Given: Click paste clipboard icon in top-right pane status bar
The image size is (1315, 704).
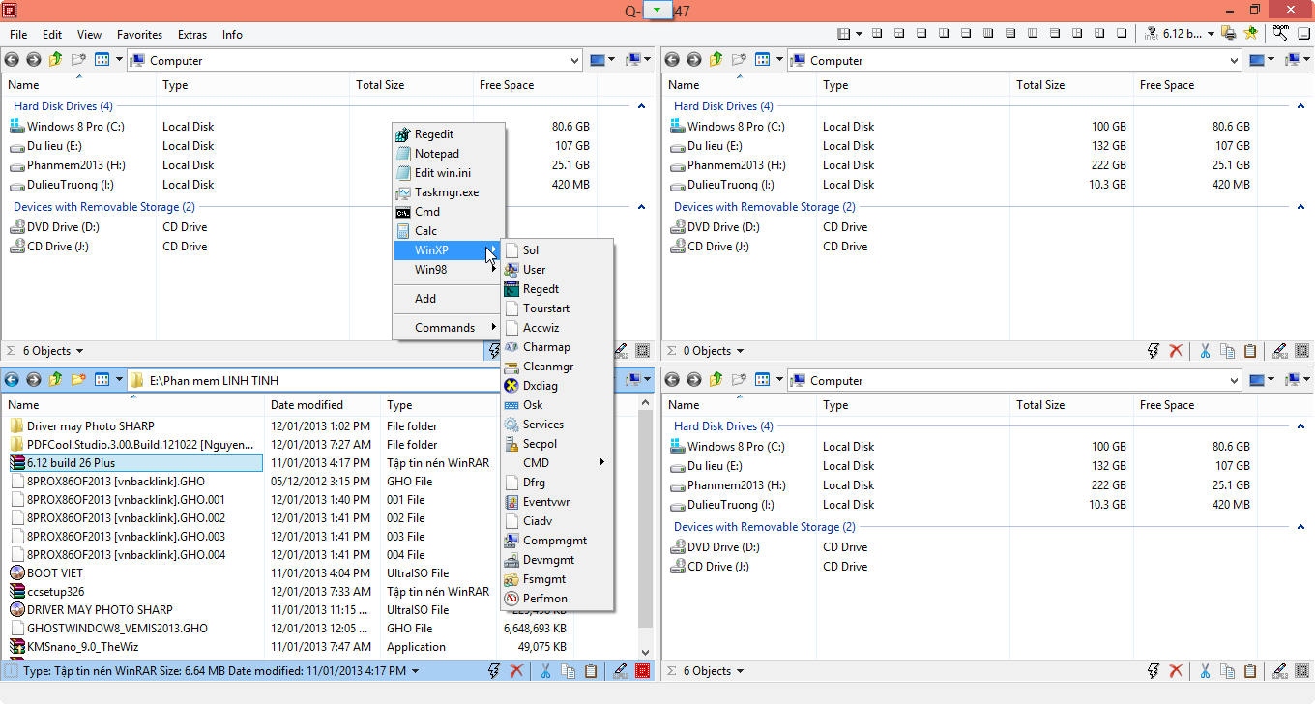Looking at the screenshot, I should click(x=1250, y=351).
